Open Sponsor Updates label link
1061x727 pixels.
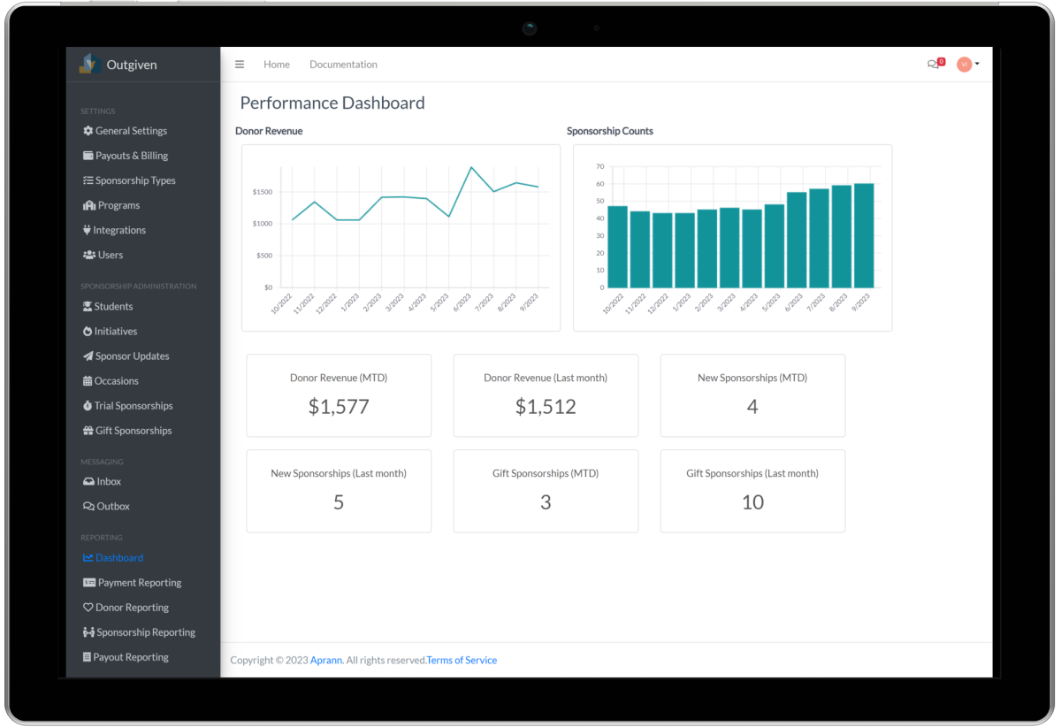click(133, 356)
